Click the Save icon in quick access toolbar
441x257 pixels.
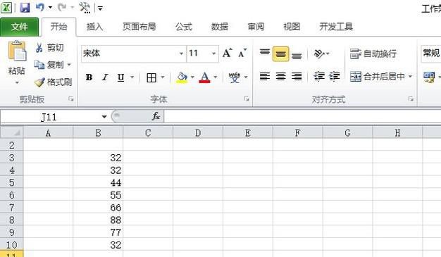click(25, 8)
